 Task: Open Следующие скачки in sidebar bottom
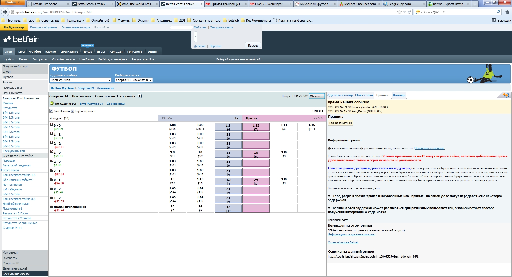coord(25,274)
